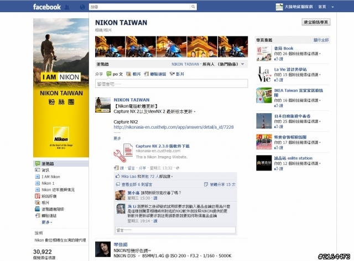Select the 'po 文' share option
Viewport: 354px width, 261px height.
(x=114, y=74)
